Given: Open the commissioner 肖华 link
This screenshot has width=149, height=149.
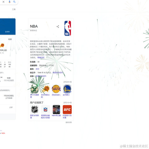Looking at the screenshot, I should [x=37, y=69].
